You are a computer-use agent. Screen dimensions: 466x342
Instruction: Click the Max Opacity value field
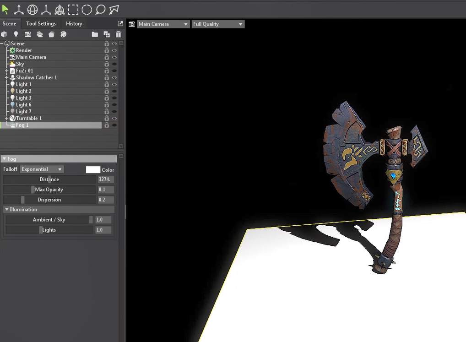pyautogui.click(x=105, y=190)
